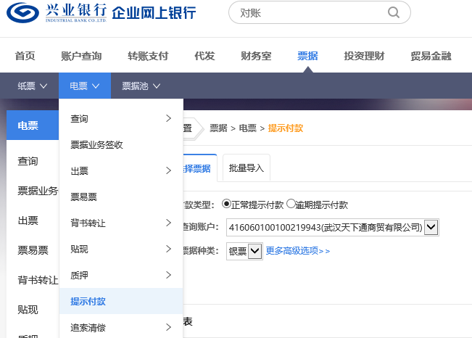Expand the 票据池 dropdown menu
This screenshot has height=338, width=472.
point(141,86)
